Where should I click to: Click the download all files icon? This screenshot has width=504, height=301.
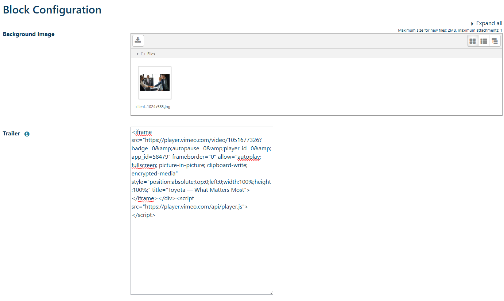tap(138, 40)
